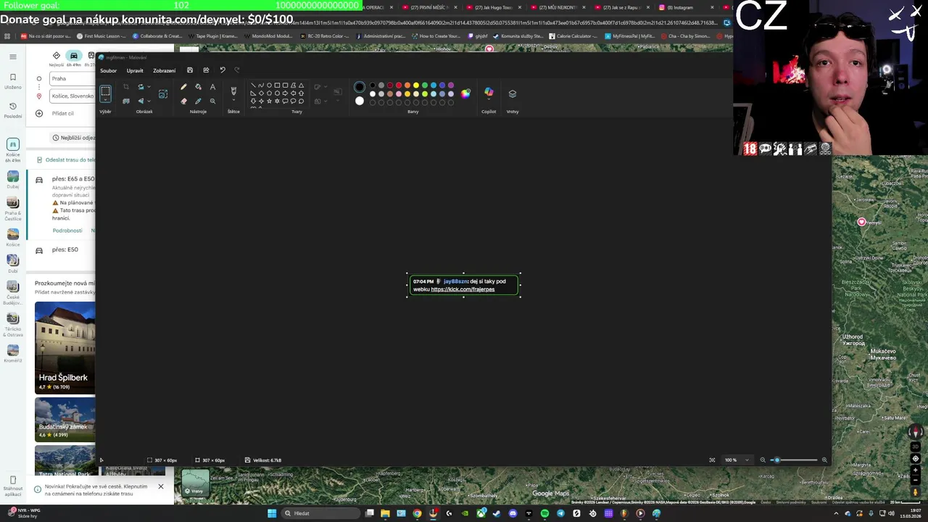The width and height of the screenshot is (928, 522).
Task: Open the Zobrazení menu
Action: (x=164, y=70)
